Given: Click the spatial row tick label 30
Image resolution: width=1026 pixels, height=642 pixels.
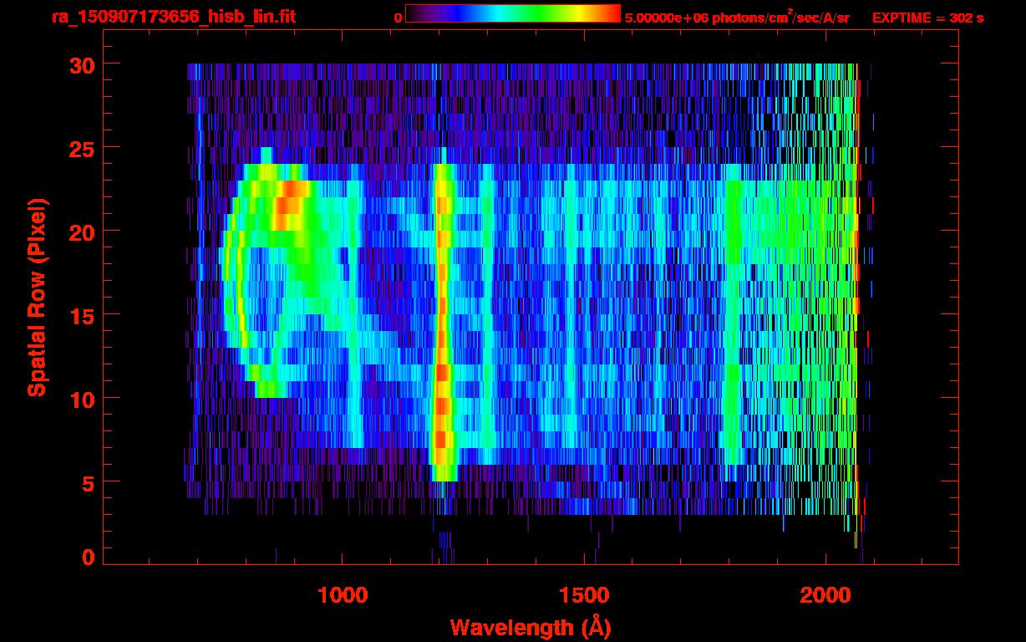Looking at the screenshot, I should (83, 64).
